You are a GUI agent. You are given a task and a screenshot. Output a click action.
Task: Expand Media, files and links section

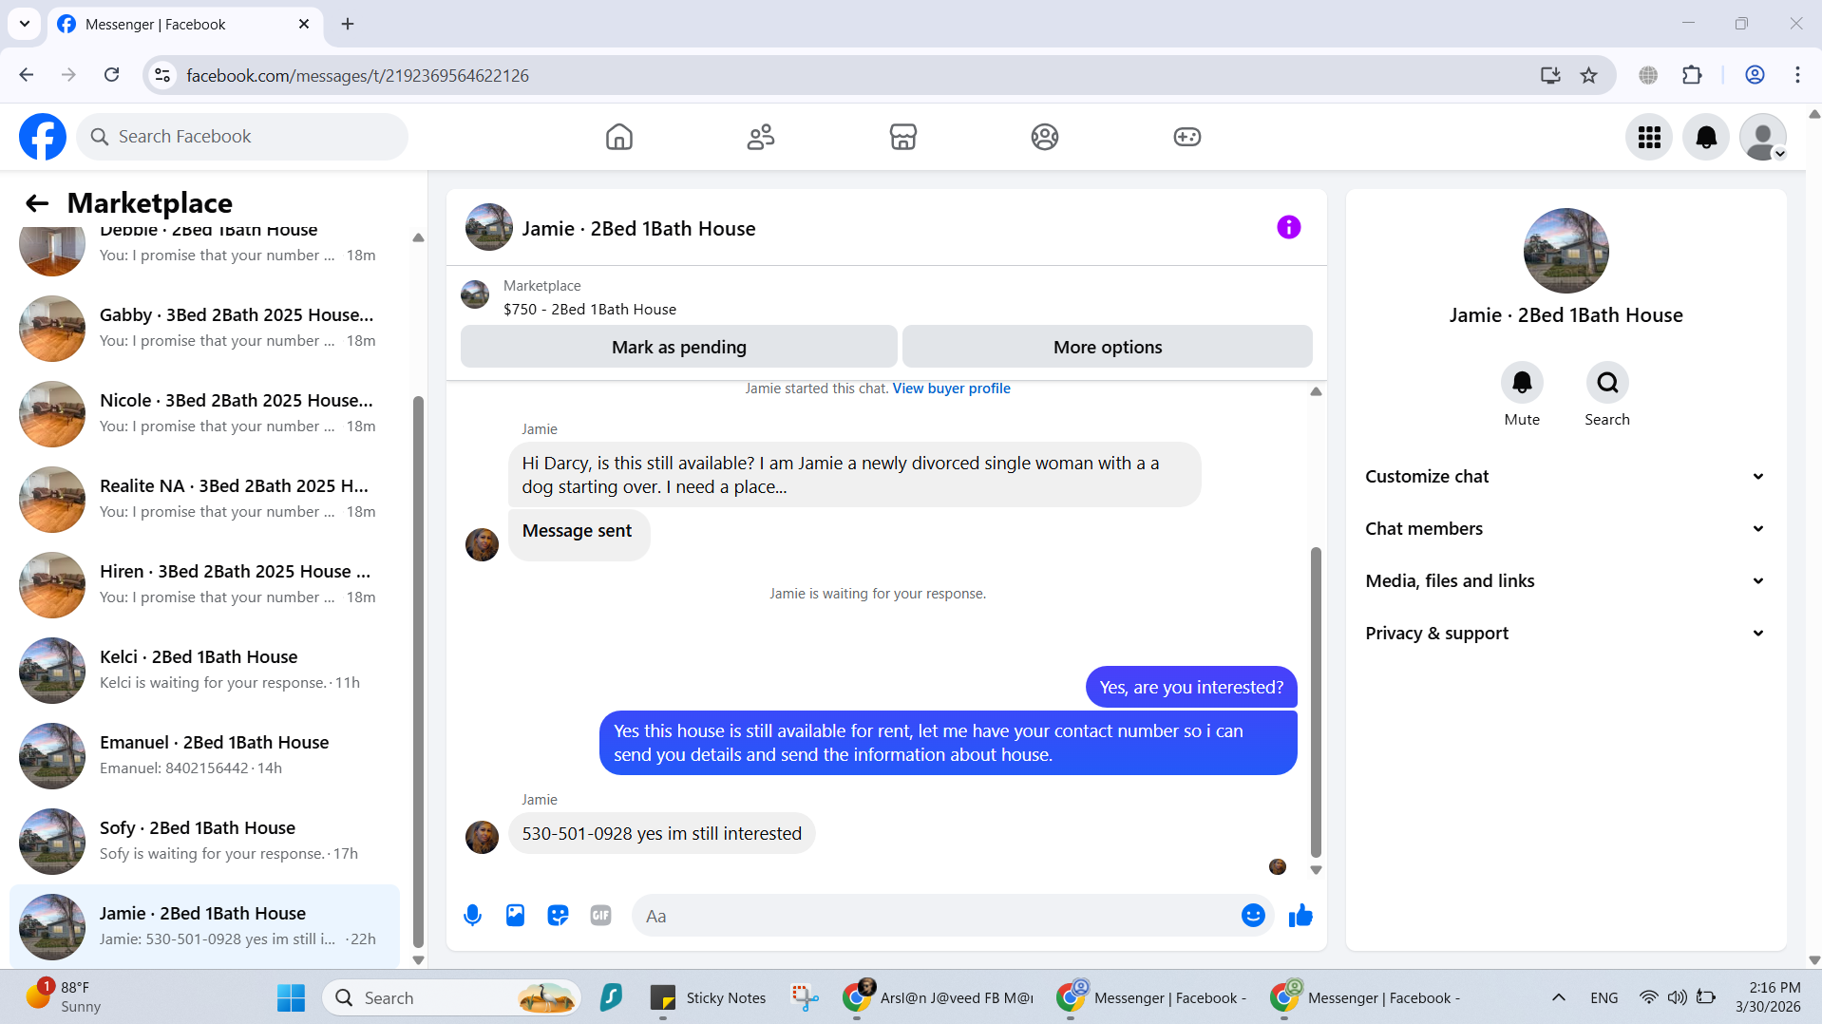click(1566, 581)
